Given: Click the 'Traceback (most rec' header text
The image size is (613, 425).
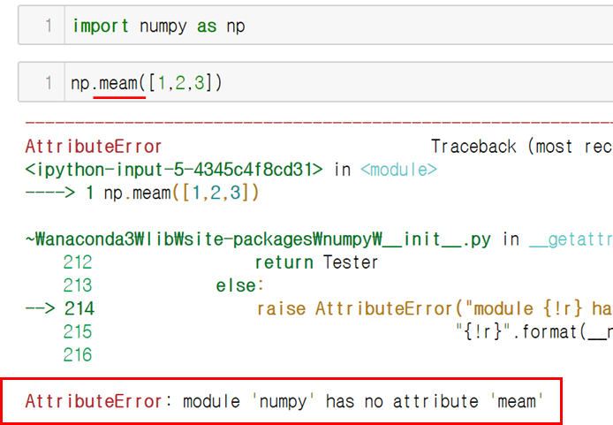Looking at the screenshot, I should point(522,147).
